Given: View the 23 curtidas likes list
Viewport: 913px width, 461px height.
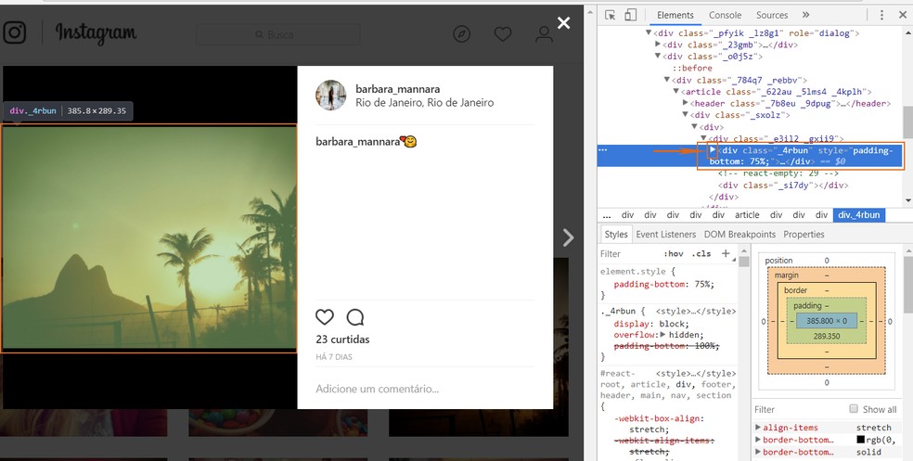Looking at the screenshot, I should click(342, 339).
